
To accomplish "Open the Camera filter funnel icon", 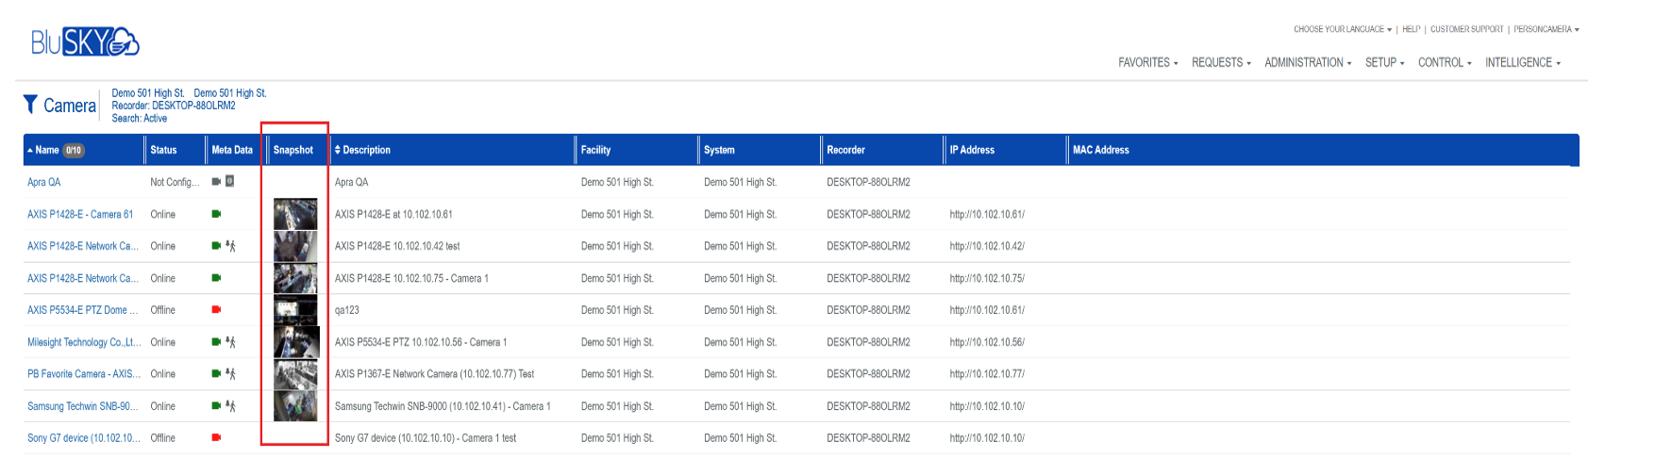I will pyautogui.click(x=31, y=104).
